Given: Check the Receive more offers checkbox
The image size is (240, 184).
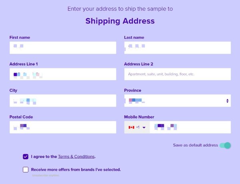Looking at the screenshot, I should [x=26, y=170].
